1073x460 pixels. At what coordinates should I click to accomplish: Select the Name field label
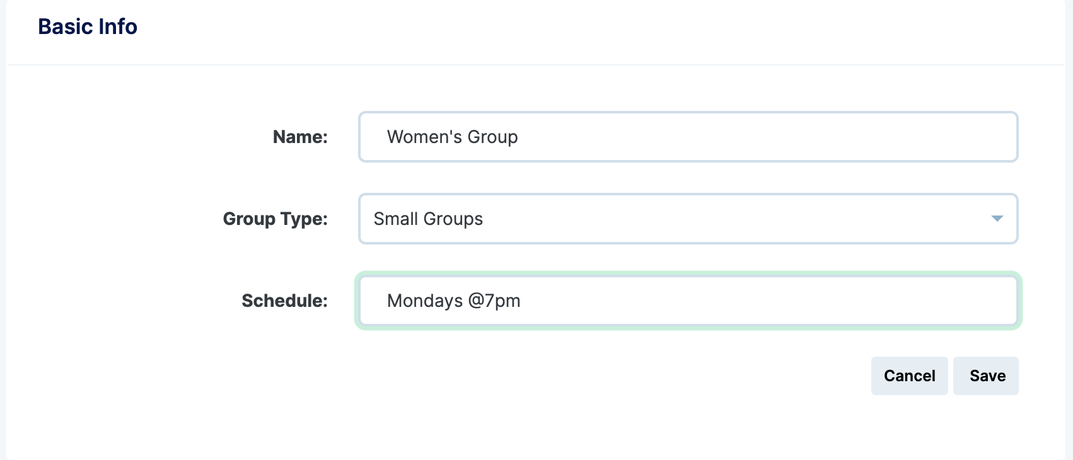299,137
